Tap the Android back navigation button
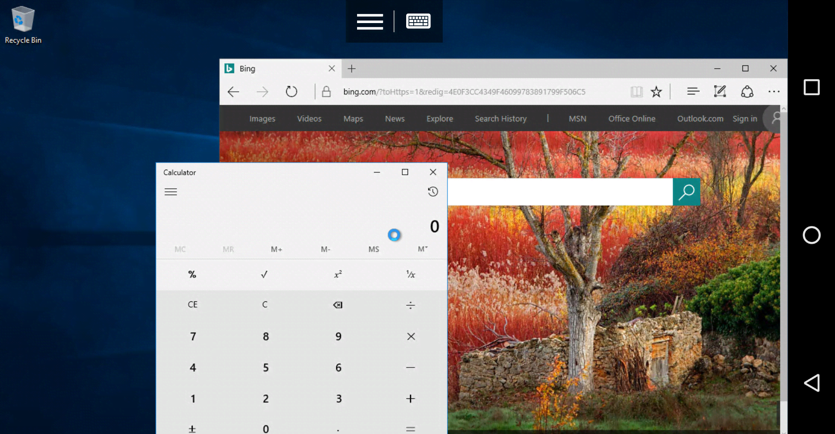 pyautogui.click(x=812, y=383)
